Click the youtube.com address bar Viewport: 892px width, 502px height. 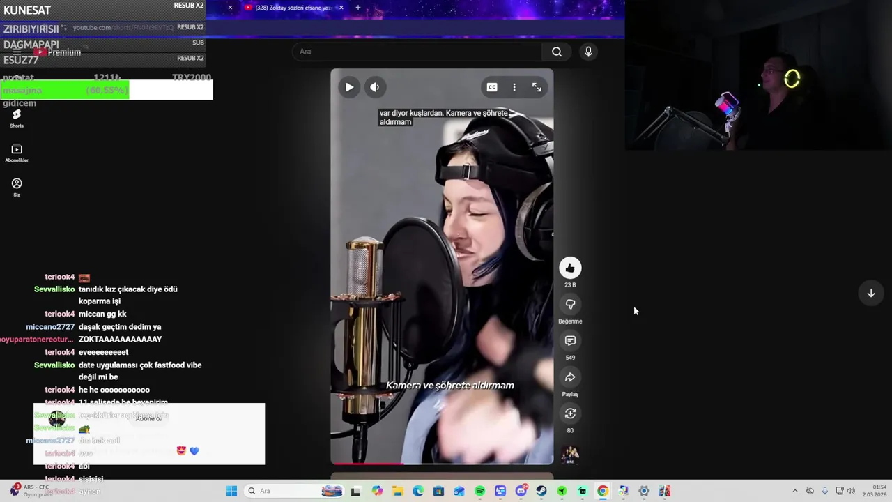click(x=123, y=27)
